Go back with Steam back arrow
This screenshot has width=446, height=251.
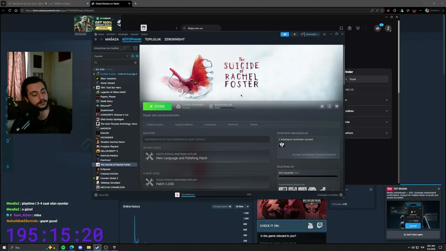click(96, 39)
